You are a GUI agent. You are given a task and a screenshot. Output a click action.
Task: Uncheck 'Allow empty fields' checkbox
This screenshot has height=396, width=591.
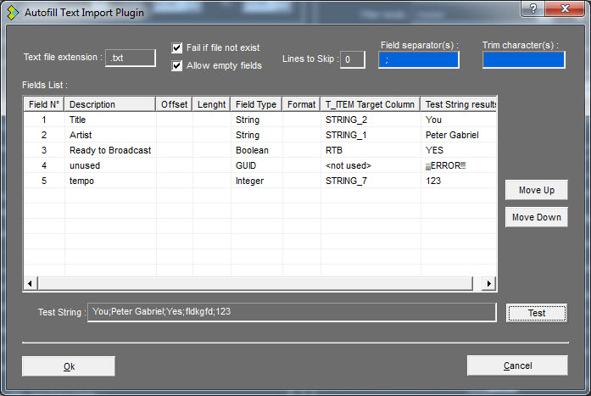(177, 65)
